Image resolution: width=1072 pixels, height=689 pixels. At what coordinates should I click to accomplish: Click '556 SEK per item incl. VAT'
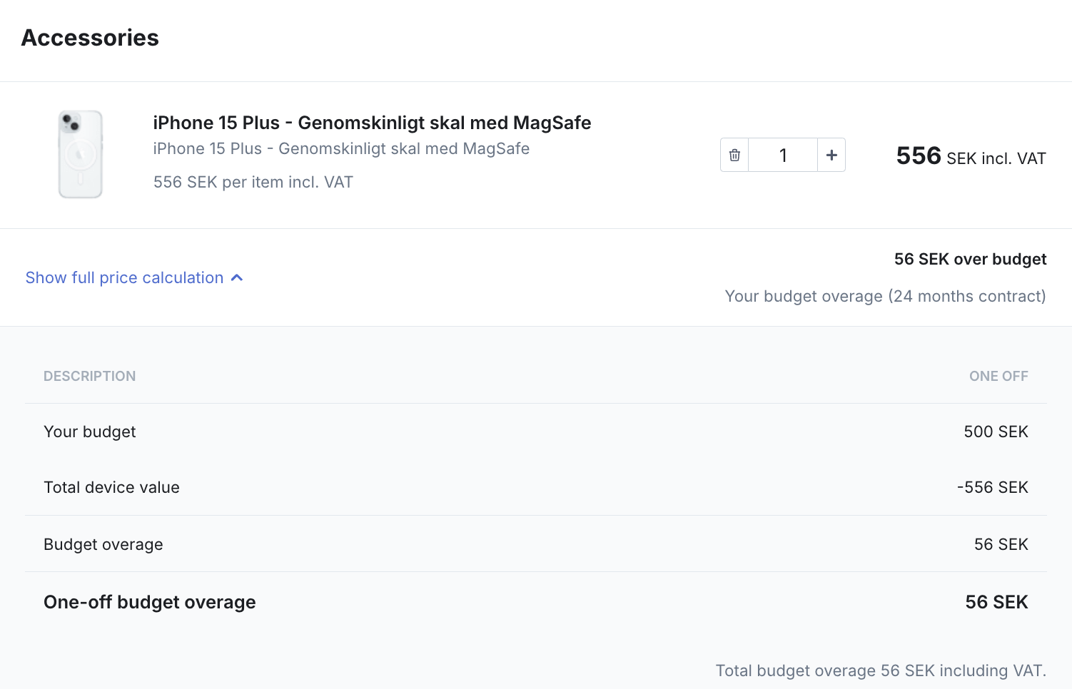click(253, 182)
